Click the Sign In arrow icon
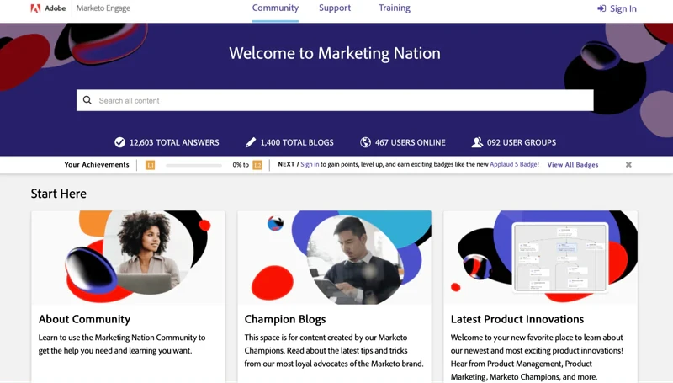 click(x=601, y=8)
